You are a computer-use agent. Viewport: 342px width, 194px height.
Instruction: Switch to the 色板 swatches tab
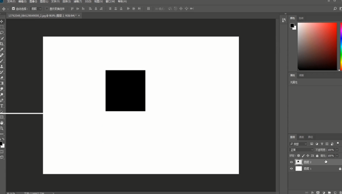(x=301, y=18)
